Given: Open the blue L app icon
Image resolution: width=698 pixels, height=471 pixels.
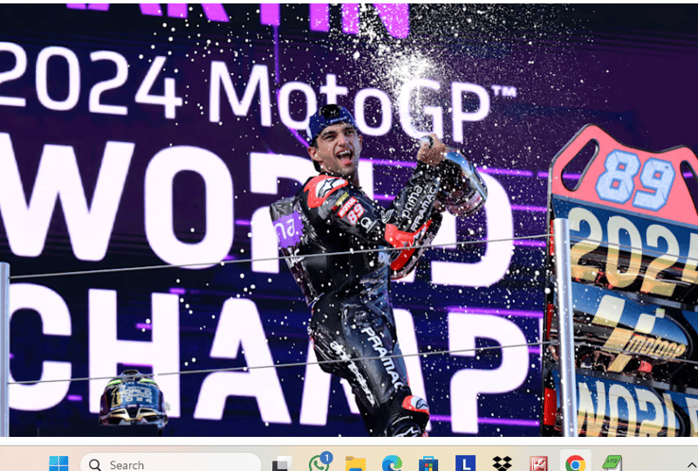Looking at the screenshot, I should tap(465, 464).
